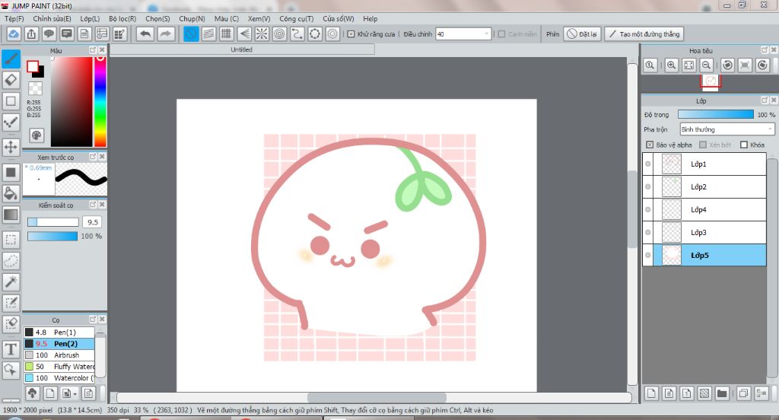The height and width of the screenshot is (420, 779).
Task: Rotate canvas right in the navigator
Action: 762,65
